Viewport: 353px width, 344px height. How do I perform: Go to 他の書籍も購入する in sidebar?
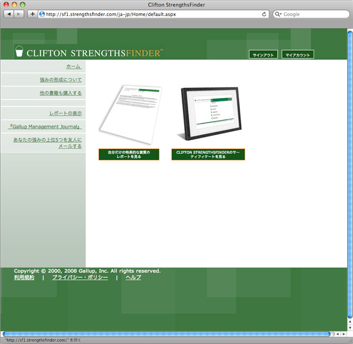coord(61,93)
